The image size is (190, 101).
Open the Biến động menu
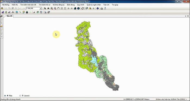(x=71, y=5)
